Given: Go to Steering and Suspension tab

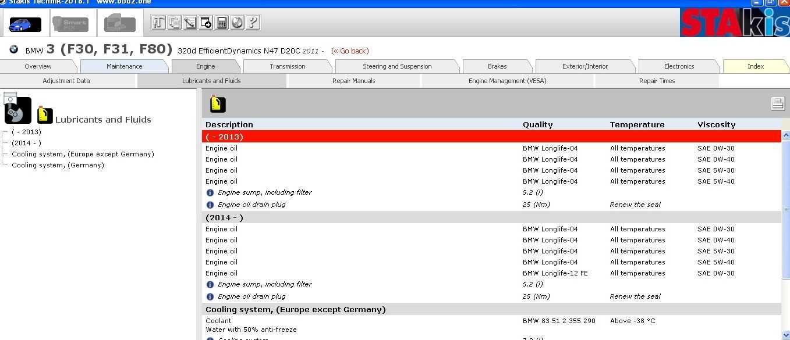Looking at the screenshot, I should point(397,66).
